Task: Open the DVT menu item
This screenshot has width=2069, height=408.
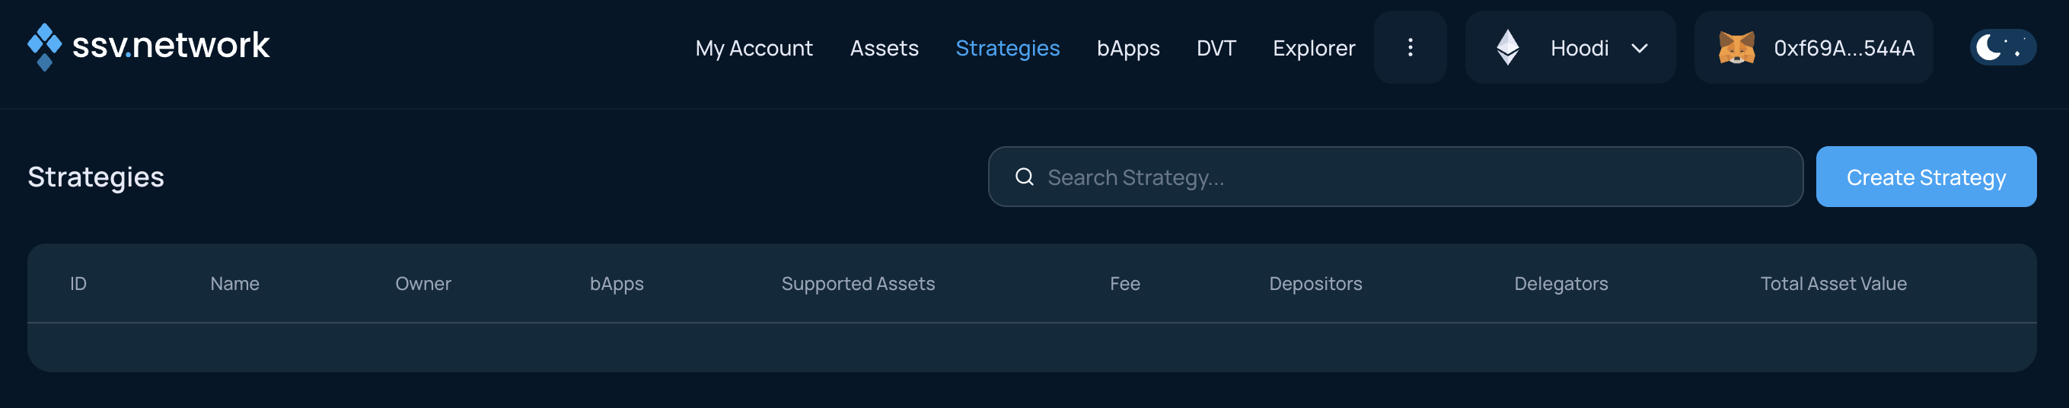Action: tap(1216, 48)
